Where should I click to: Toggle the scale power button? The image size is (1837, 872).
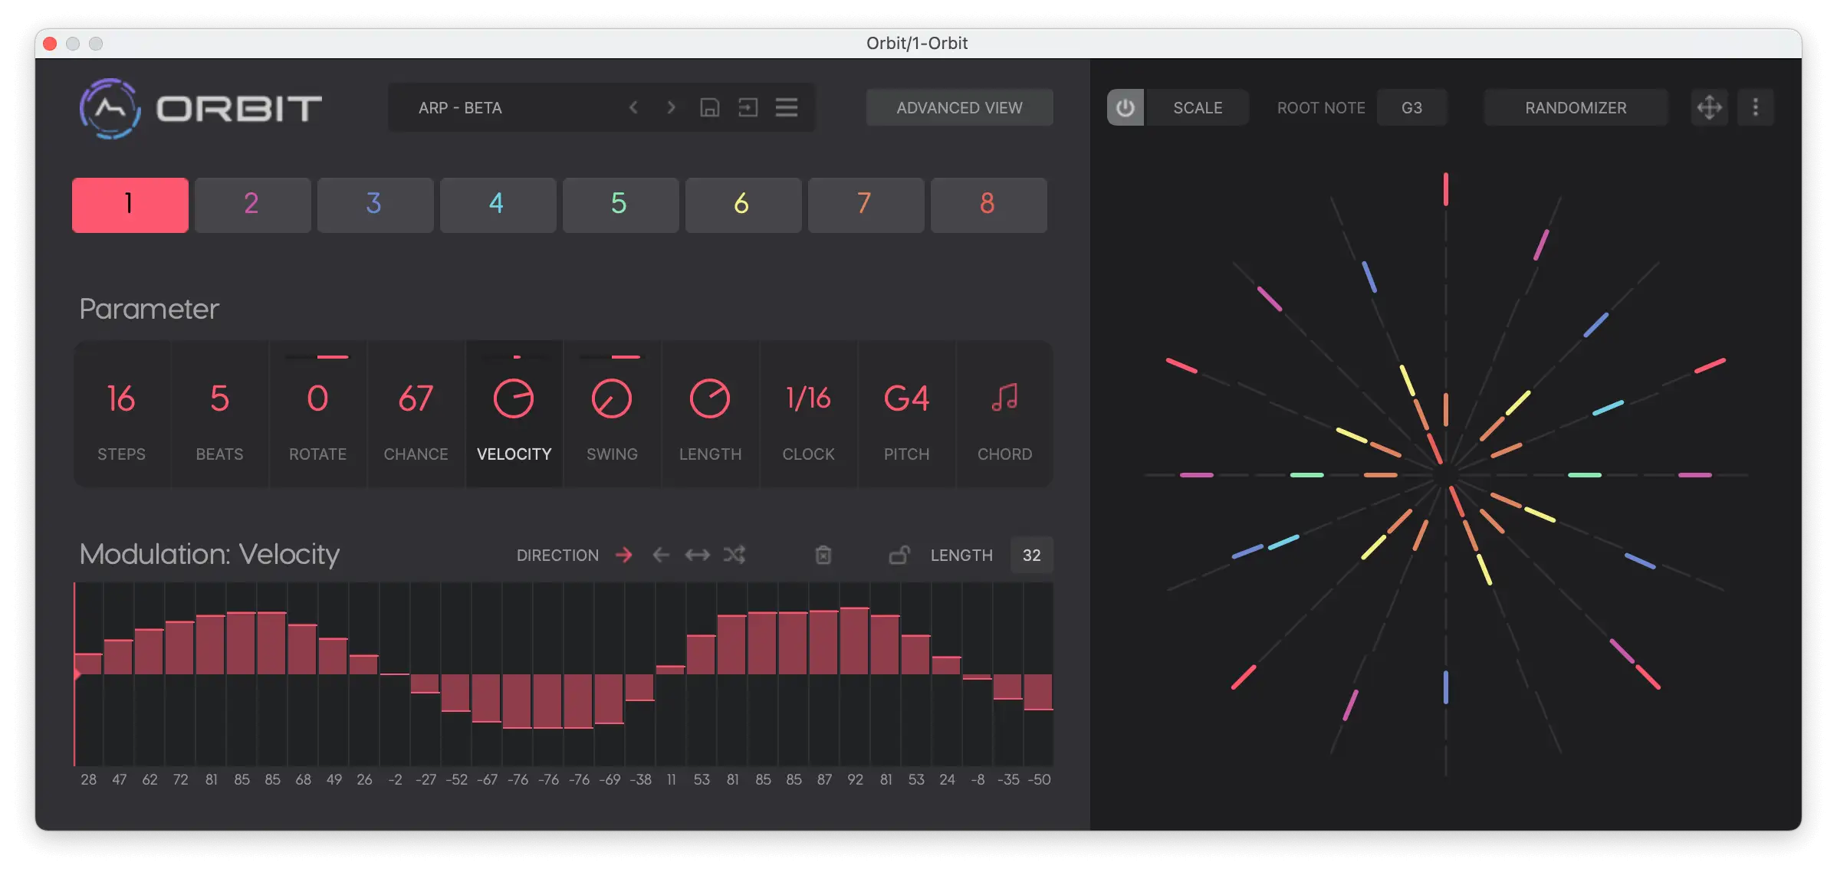1125,108
